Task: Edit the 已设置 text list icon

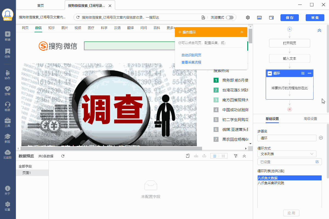Action: point(317,162)
